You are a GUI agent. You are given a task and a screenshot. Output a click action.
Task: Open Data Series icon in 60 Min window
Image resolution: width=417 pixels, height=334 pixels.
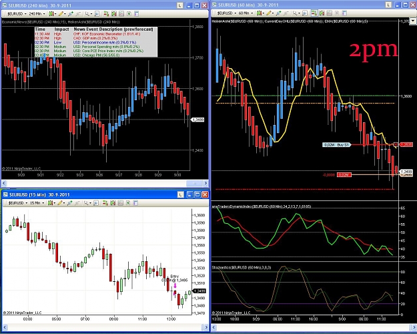pyautogui.click(x=322, y=13)
